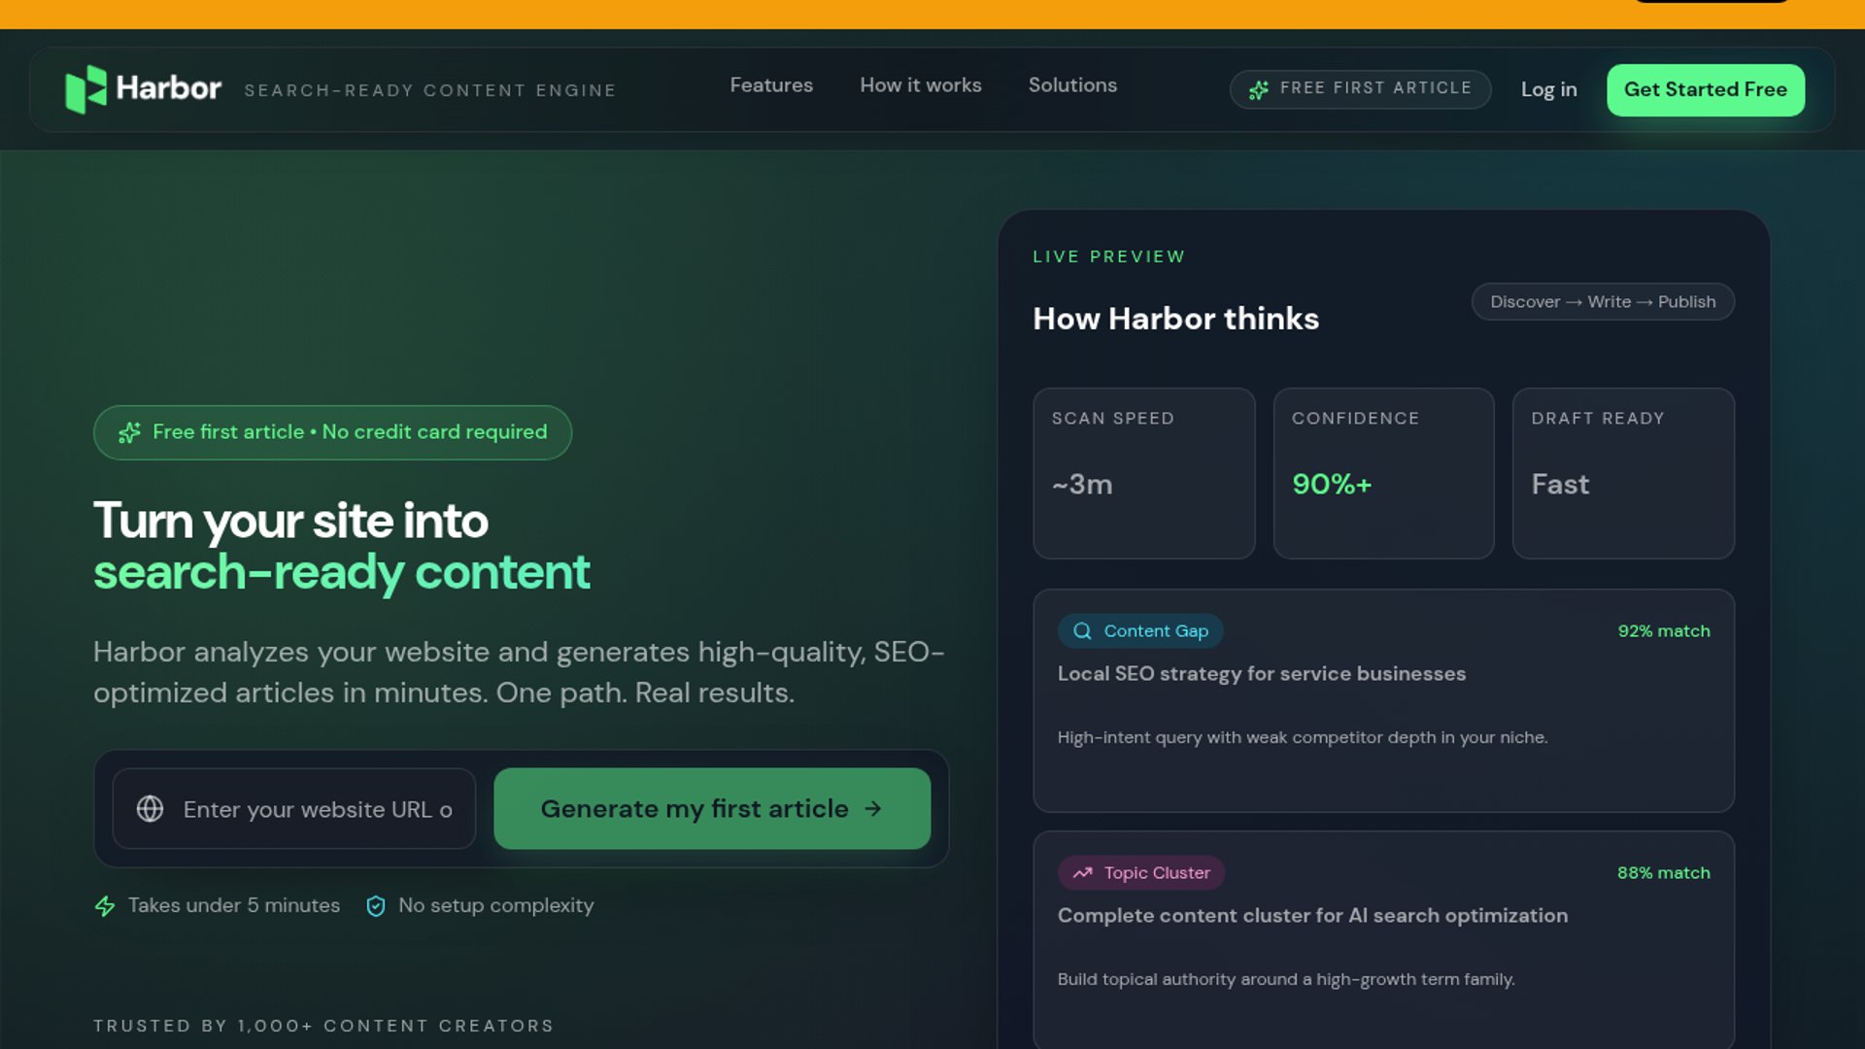Open the Local SEO strategy suggestion card
The width and height of the screenshot is (1865, 1049).
coord(1383,701)
